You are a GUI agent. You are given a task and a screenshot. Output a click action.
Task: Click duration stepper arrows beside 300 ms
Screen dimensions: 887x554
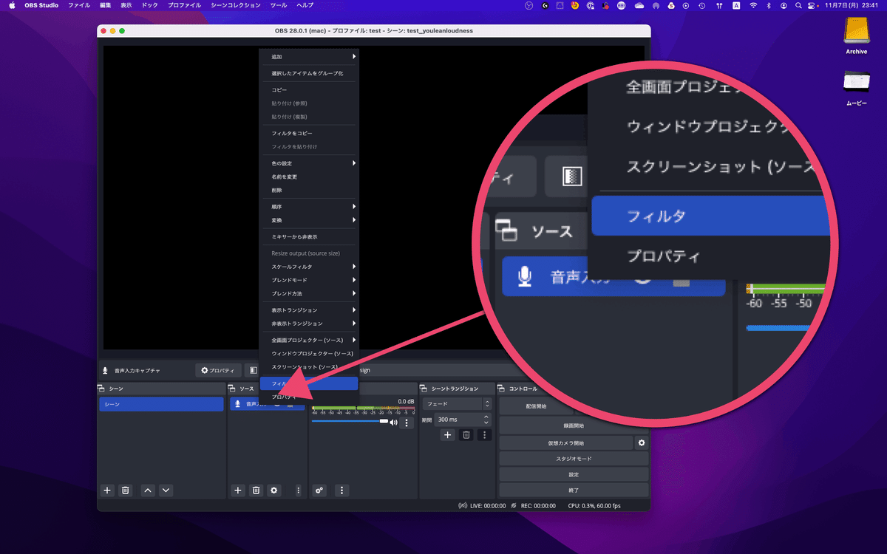pos(486,419)
